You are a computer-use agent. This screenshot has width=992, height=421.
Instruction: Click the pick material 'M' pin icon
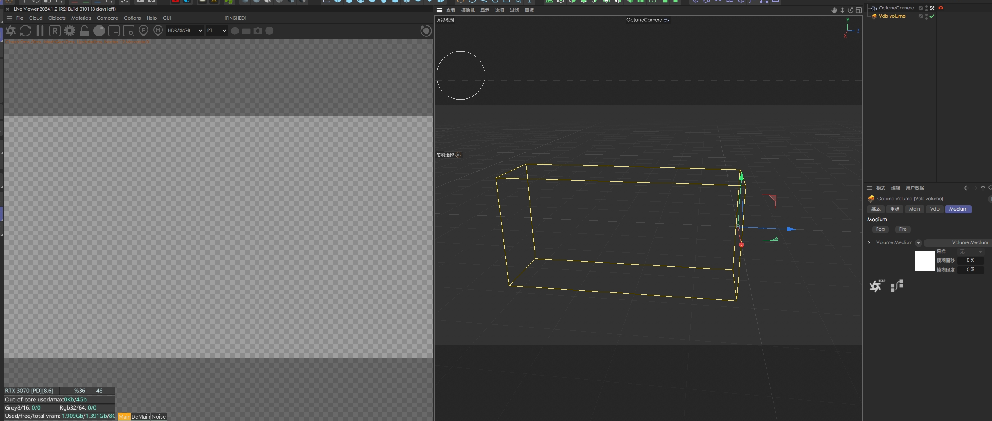tap(158, 31)
